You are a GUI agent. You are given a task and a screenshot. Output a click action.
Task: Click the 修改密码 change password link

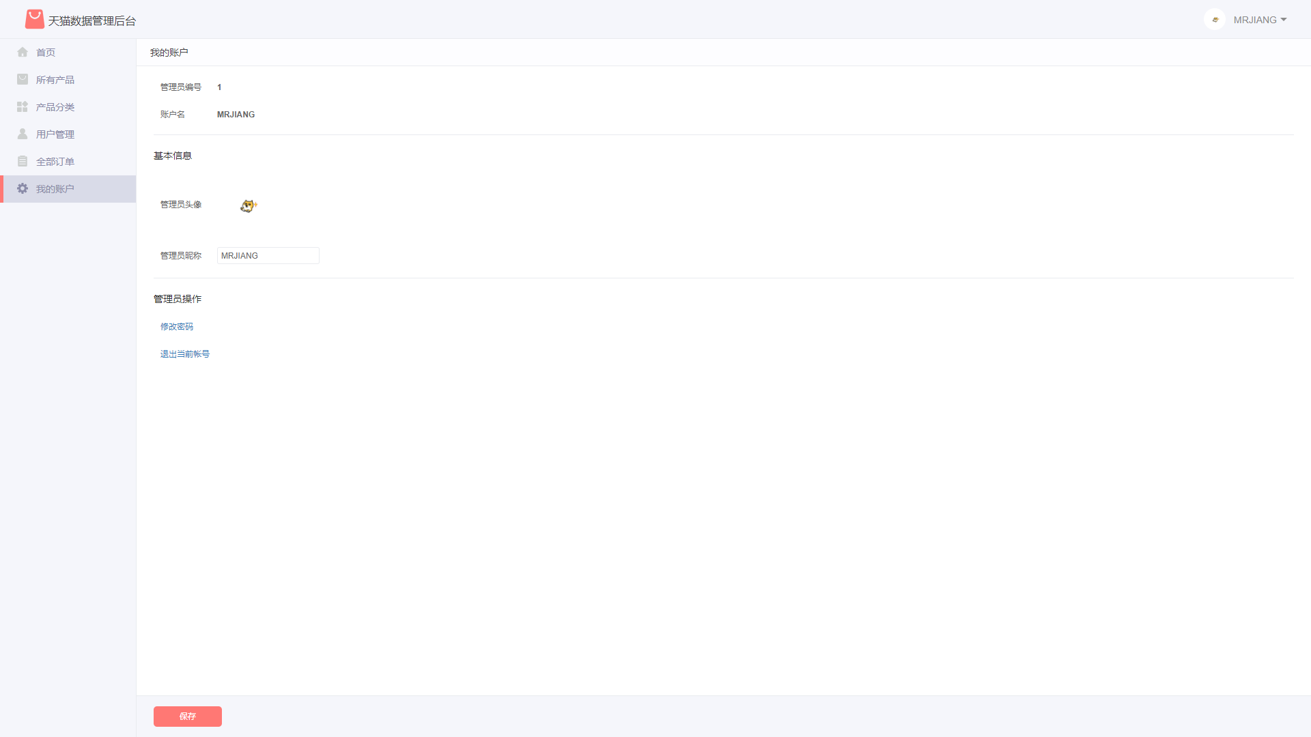[x=176, y=326]
